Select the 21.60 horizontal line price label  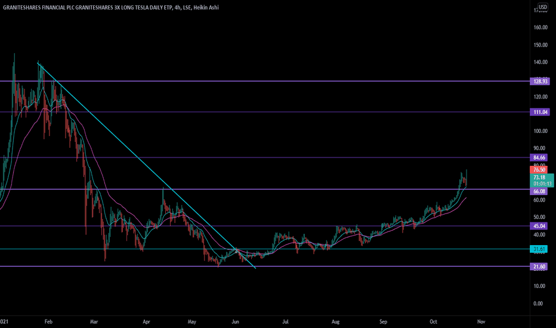pos(539,267)
